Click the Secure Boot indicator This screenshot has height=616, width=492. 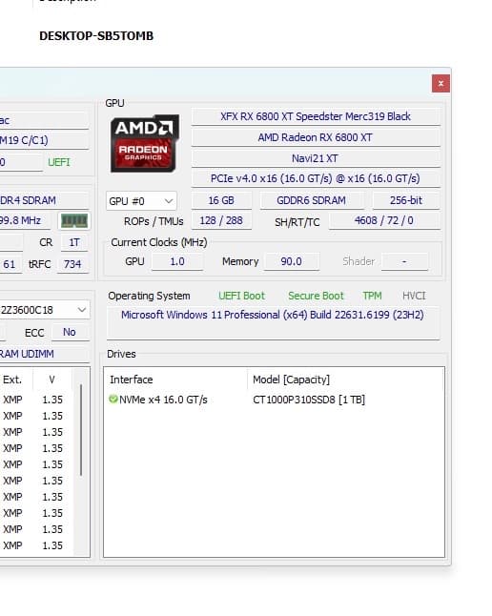[316, 296]
